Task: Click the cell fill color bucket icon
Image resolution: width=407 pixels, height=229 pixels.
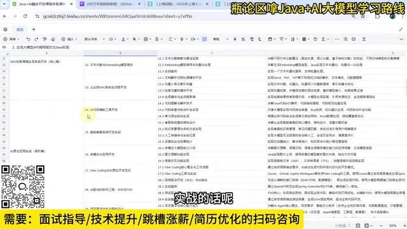Action: (x=134, y=39)
